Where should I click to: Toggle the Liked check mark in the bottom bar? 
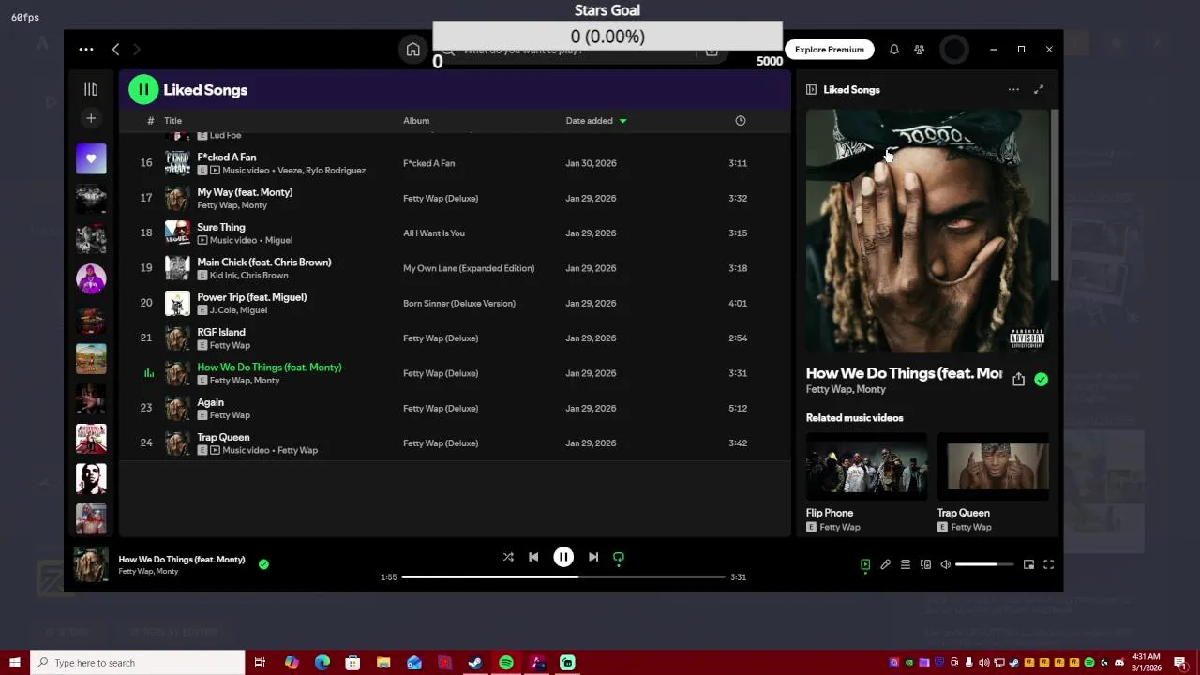click(263, 564)
